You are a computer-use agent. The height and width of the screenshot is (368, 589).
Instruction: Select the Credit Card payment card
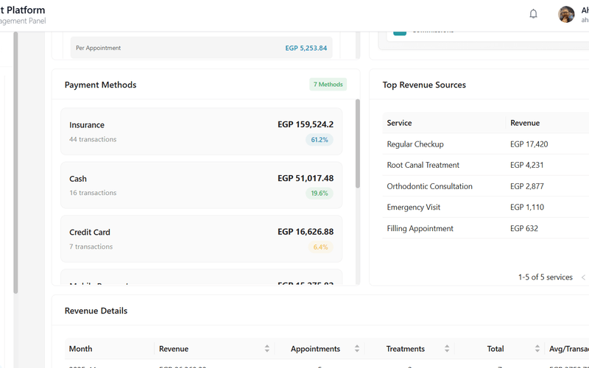coord(201,238)
